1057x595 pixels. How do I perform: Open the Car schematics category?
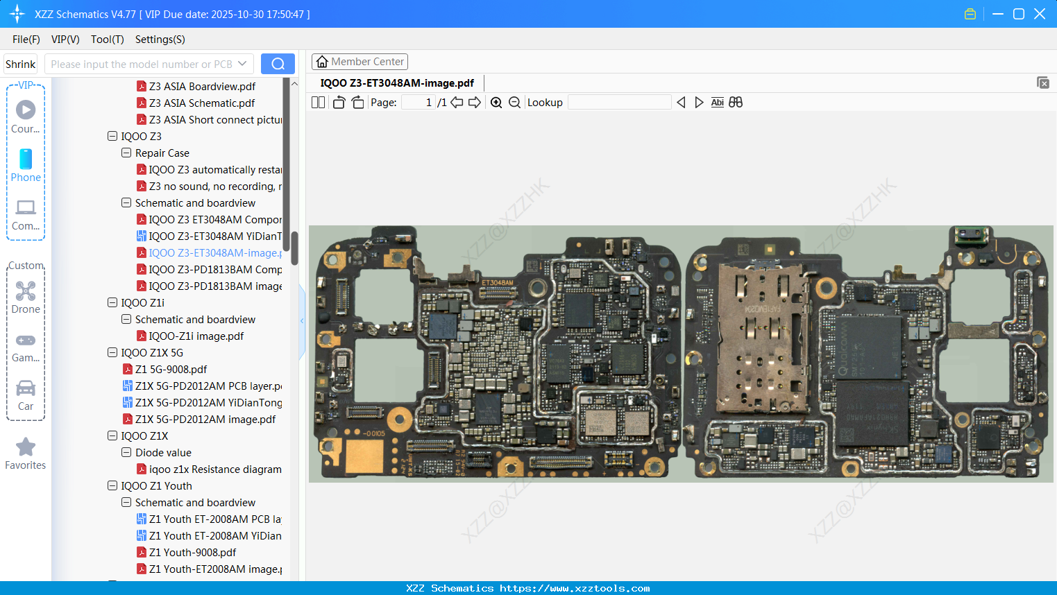click(x=25, y=395)
